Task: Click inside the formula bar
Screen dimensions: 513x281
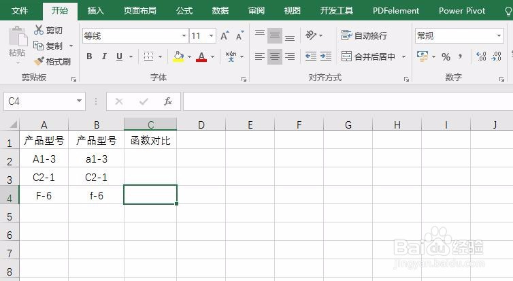Action: tap(348, 101)
